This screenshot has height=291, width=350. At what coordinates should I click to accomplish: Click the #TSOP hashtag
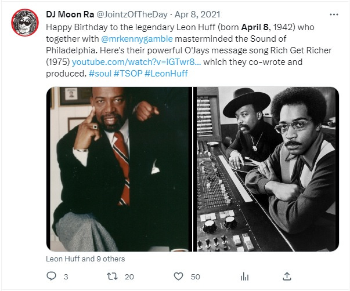coord(128,74)
